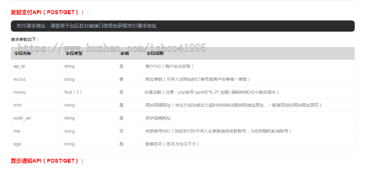
Task: Click the string type in api_id row
Action: (70, 66)
